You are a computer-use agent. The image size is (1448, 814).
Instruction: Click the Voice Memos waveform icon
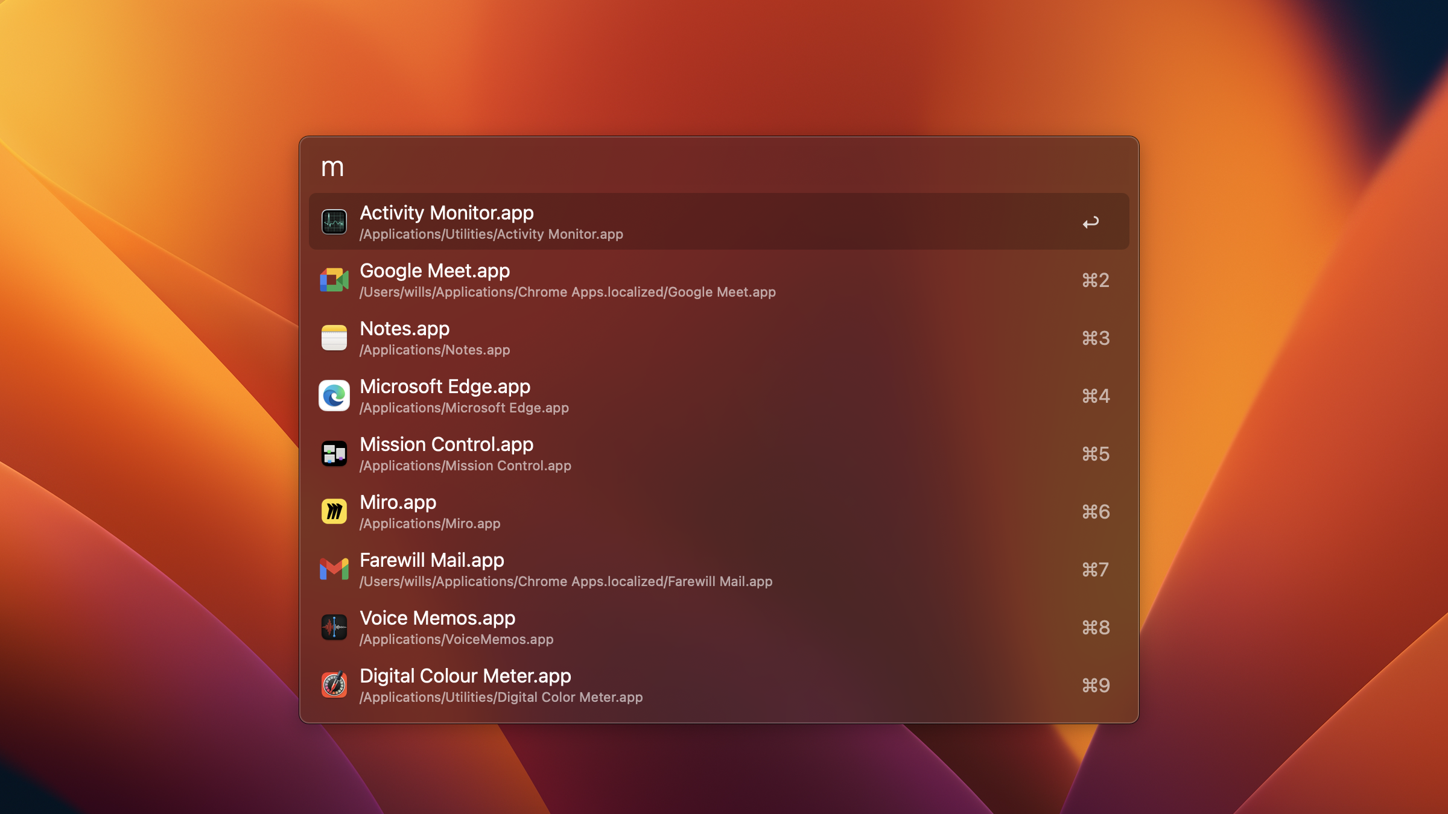tap(334, 627)
